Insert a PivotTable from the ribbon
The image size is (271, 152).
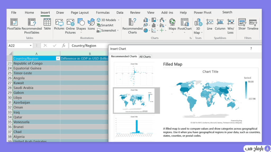(14, 24)
